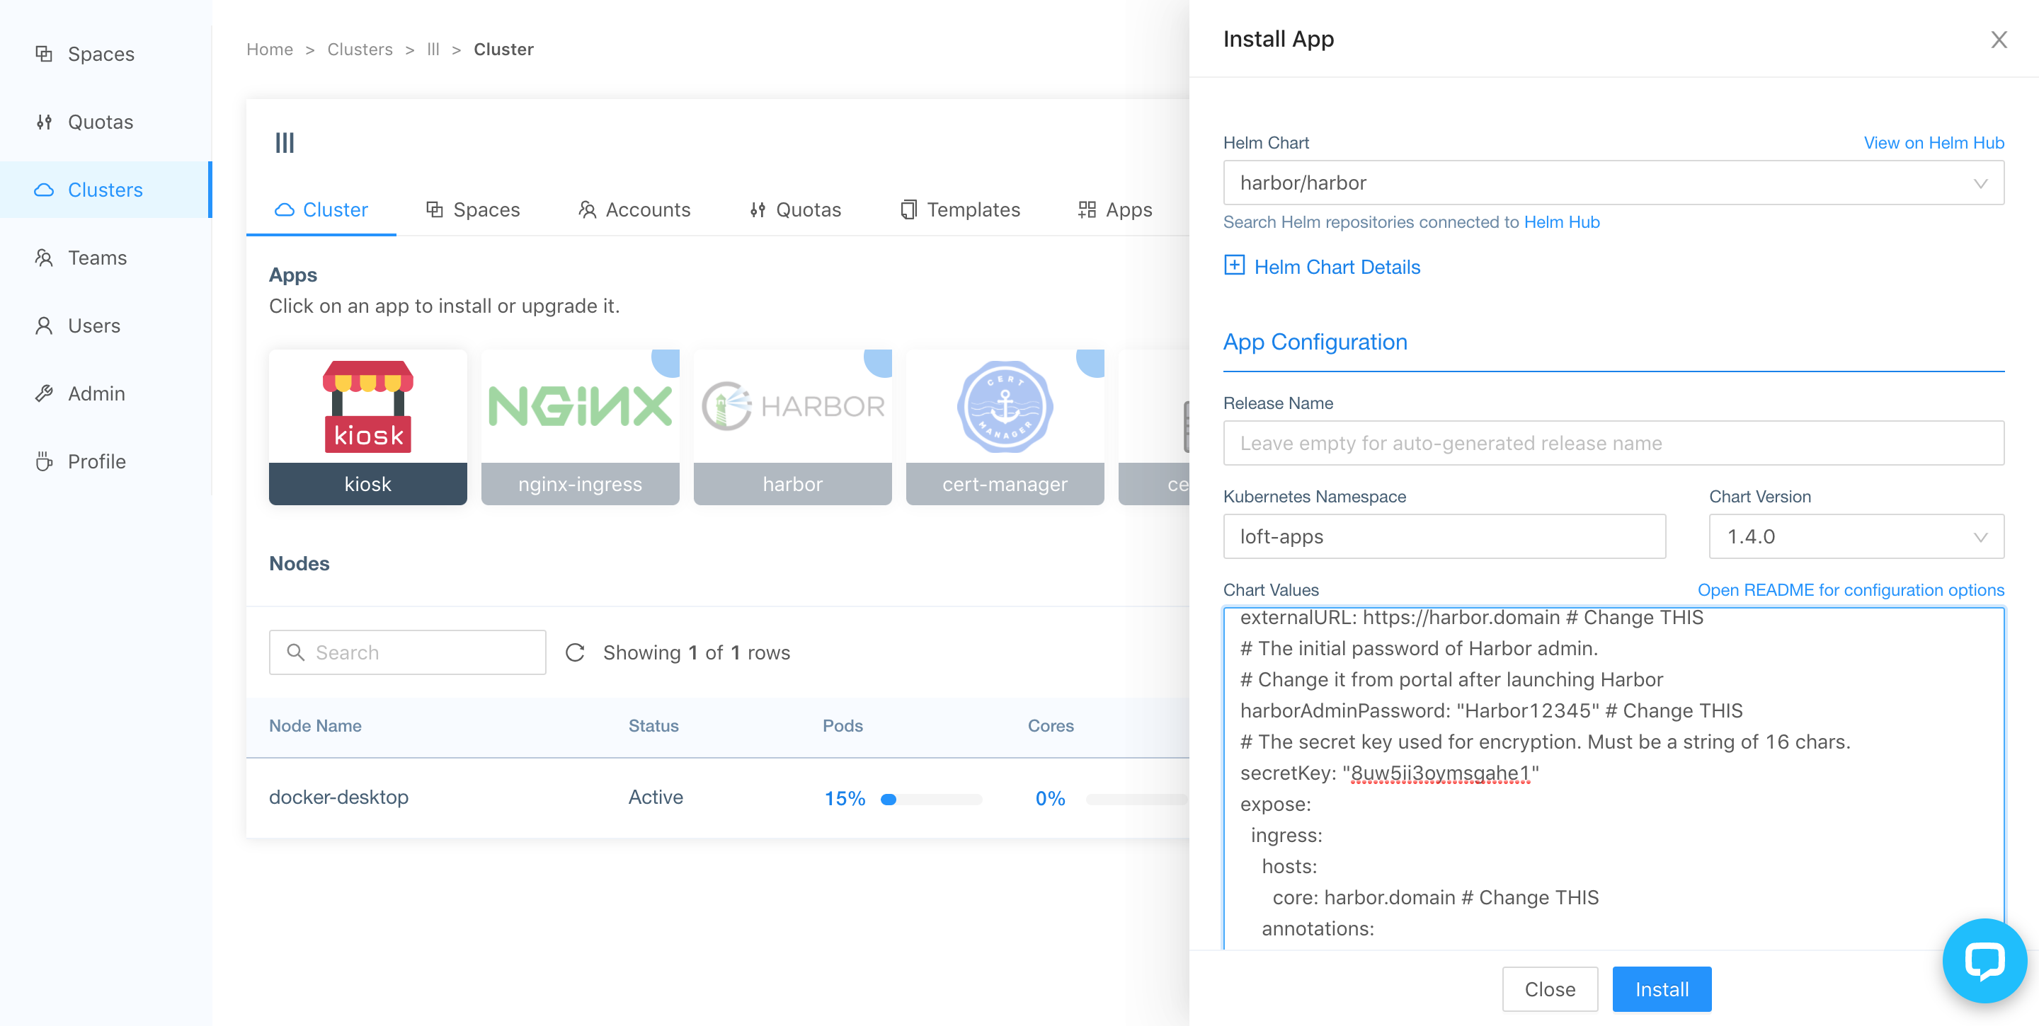Switch to the Templates tab
The width and height of the screenshot is (2039, 1026).
coord(960,209)
